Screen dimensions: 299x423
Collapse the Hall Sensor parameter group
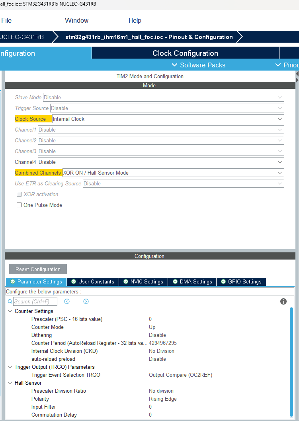click(10, 383)
